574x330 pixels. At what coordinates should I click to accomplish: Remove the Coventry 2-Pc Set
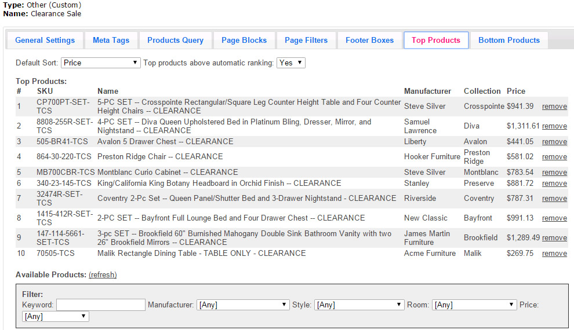tap(554, 199)
